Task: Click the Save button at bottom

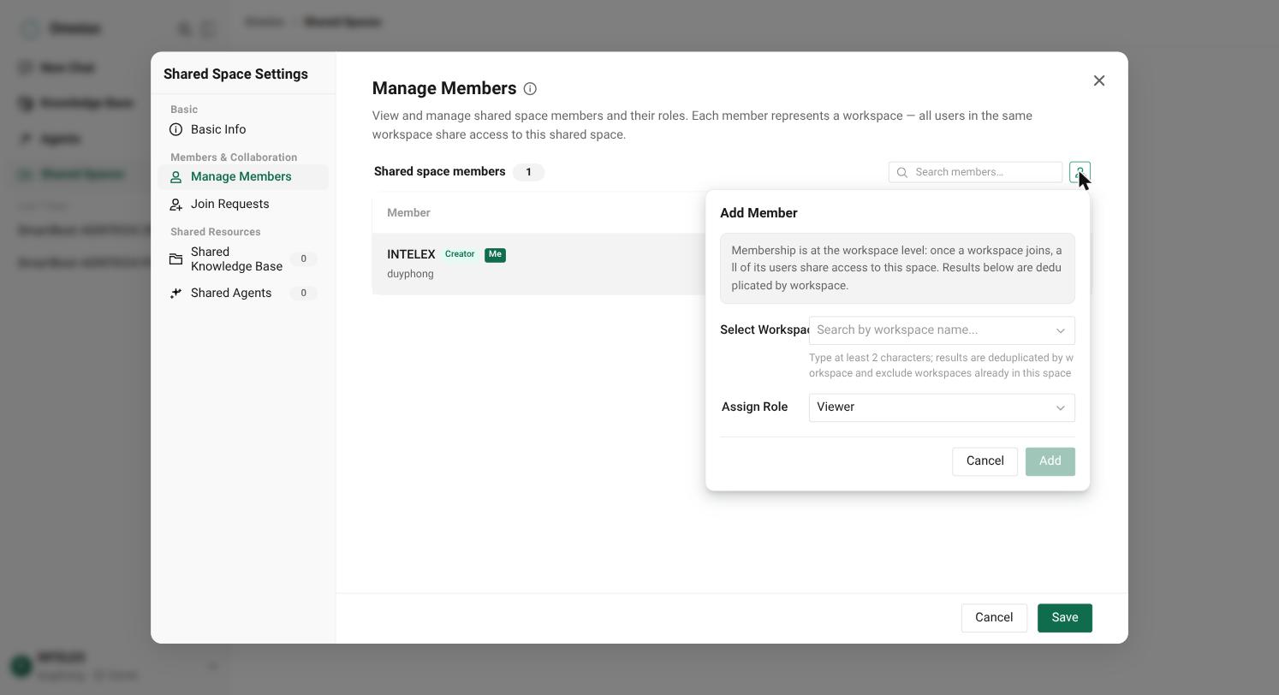Action: pos(1064,618)
